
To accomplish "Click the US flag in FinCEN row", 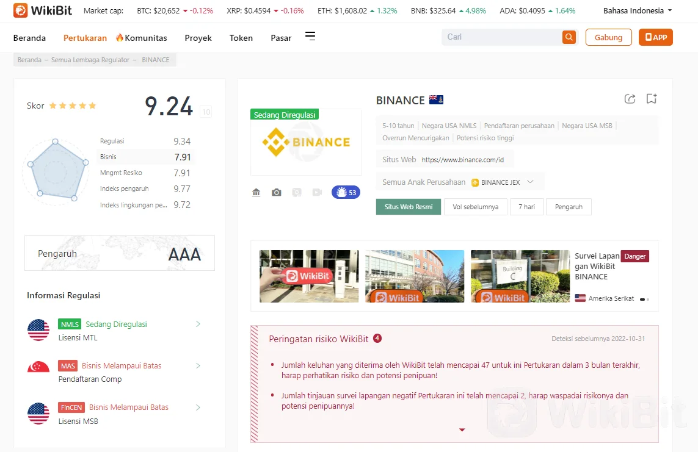I will point(38,414).
